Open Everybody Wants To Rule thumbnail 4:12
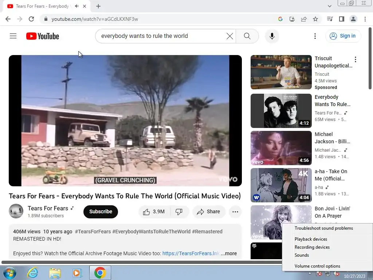The height and width of the screenshot is (280, 373). (x=281, y=111)
